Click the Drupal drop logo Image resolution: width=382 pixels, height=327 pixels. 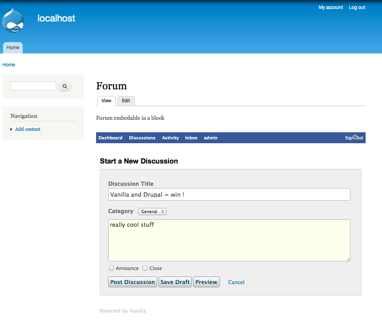[13, 20]
